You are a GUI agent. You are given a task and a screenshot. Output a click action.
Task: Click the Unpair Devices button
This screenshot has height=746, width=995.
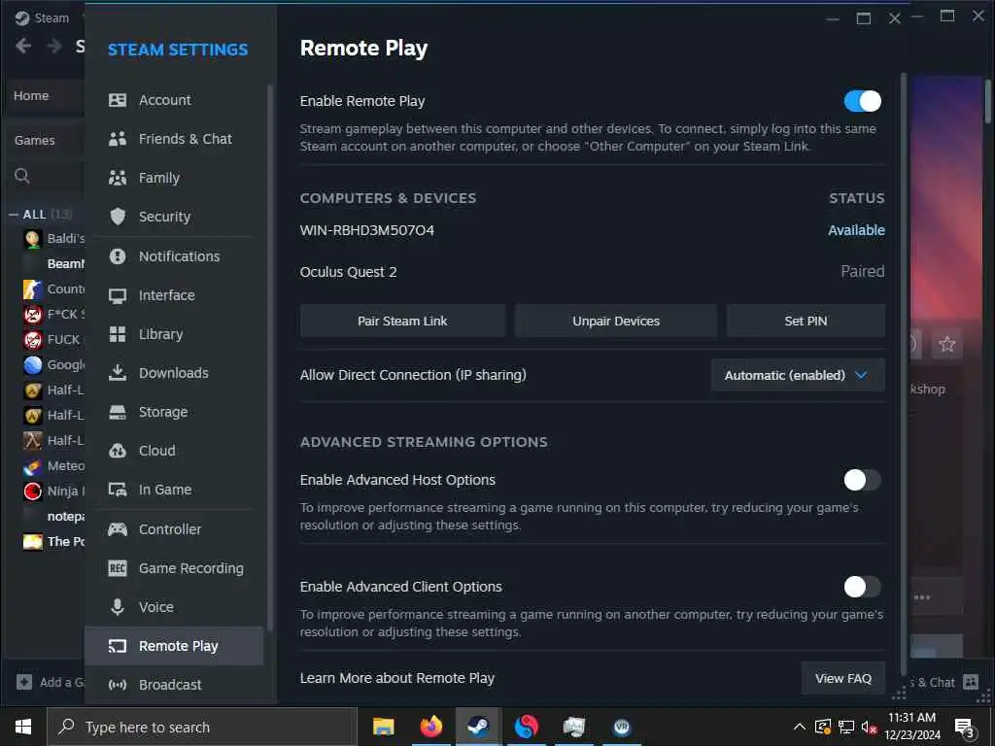tap(615, 321)
